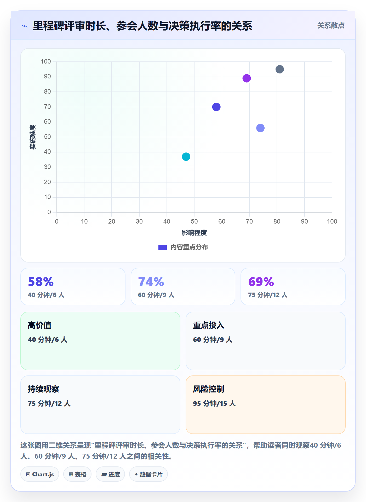Click the light periwinkle scatter point

point(260,128)
